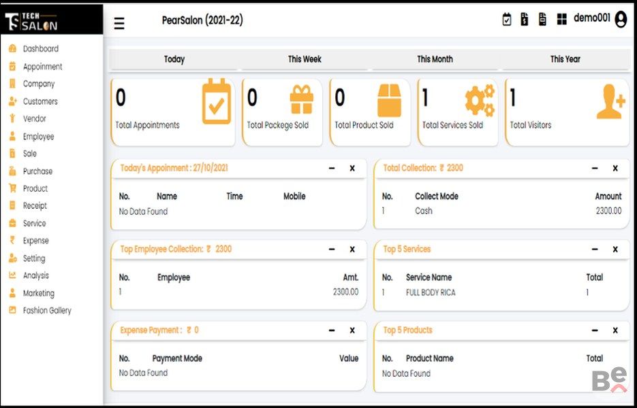Image resolution: width=637 pixels, height=408 pixels.
Task: Select the This Month tab
Action: click(435, 59)
